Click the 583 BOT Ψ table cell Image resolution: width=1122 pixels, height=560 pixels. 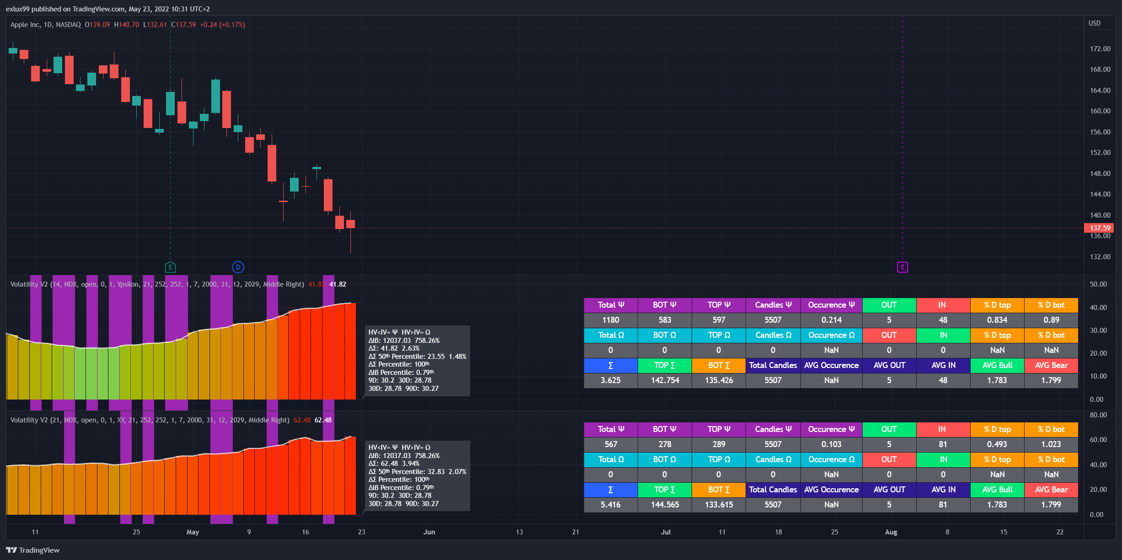click(x=665, y=320)
